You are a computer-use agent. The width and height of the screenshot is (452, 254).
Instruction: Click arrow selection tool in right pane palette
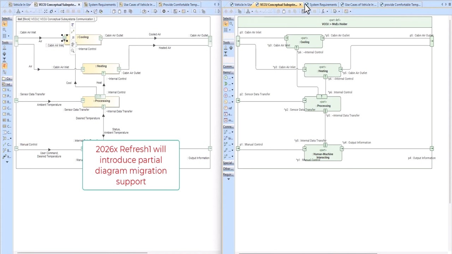226,24
